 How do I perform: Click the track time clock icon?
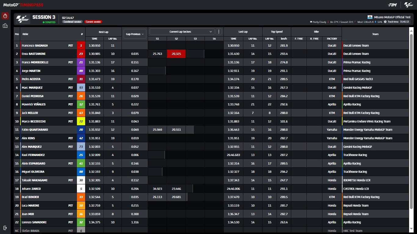385,22
